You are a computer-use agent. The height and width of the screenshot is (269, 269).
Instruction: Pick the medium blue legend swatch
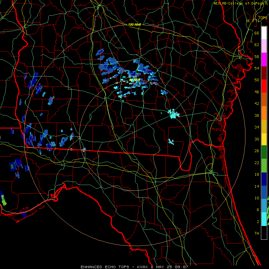(264, 192)
